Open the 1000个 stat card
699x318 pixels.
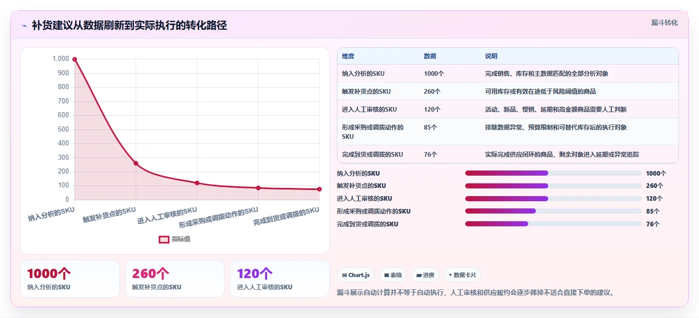tap(70, 279)
